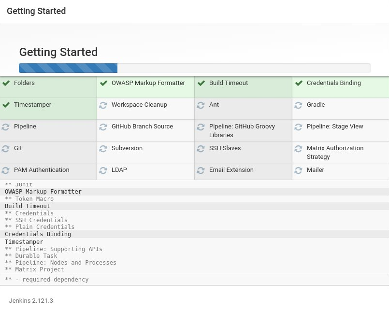Click the pending icon beside SSH Slaves
This screenshot has height=311, width=389.
click(x=201, y=149)
